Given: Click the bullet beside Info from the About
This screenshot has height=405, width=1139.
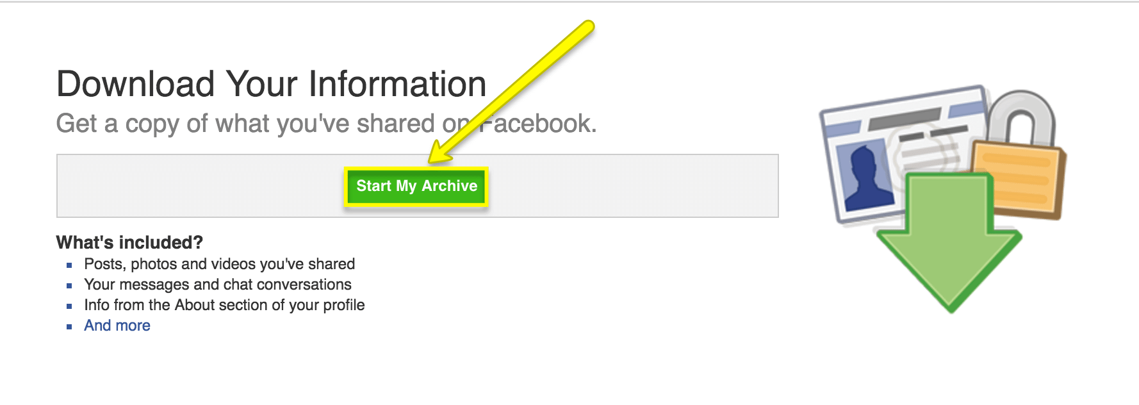Looking at the screenshot, I should [69, 306].
